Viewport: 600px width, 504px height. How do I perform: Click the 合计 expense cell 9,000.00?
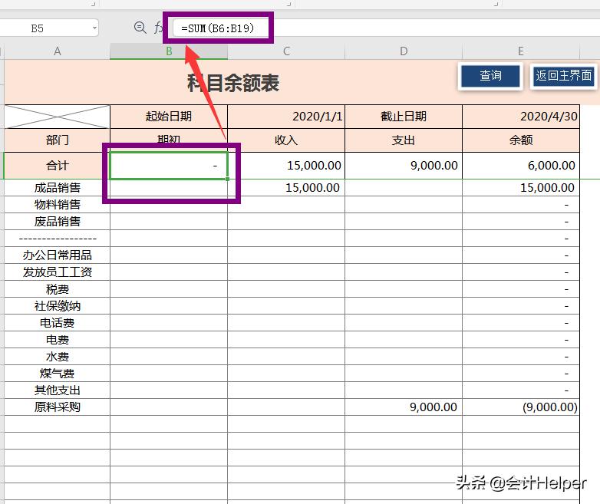(x=404, y=166)
